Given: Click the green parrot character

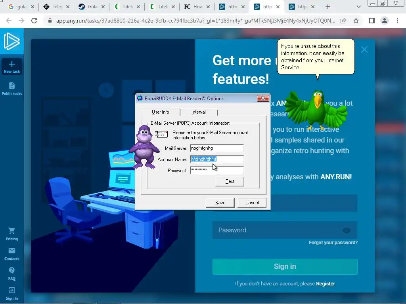Looking at the screenshot, I should pyautogui.click(x=317, y=110).
